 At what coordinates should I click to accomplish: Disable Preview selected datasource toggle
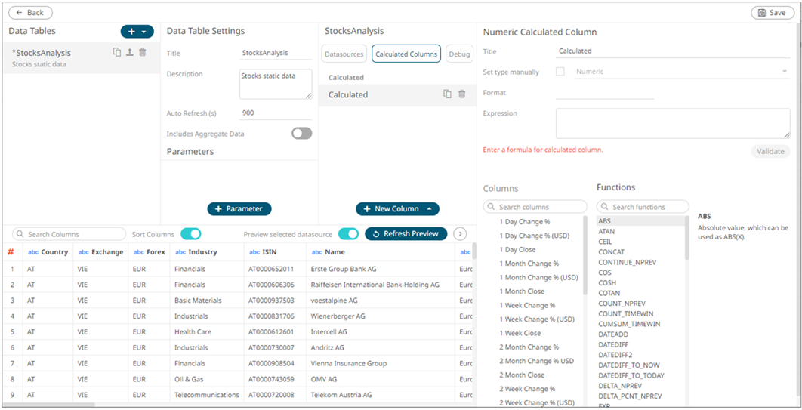point(347,234)
